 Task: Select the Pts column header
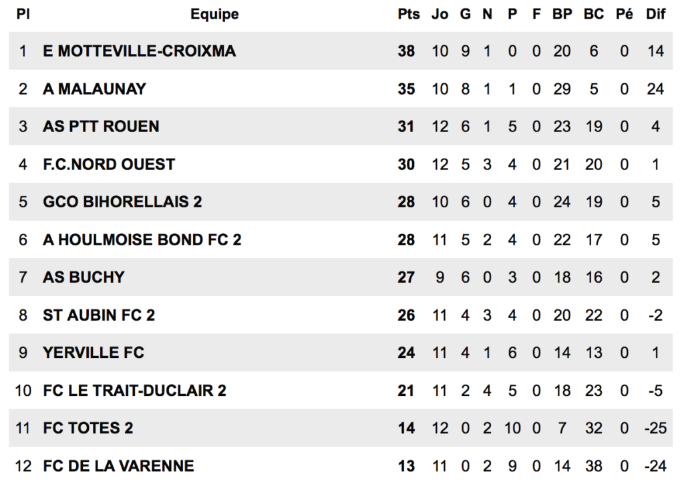click(408, 14)
